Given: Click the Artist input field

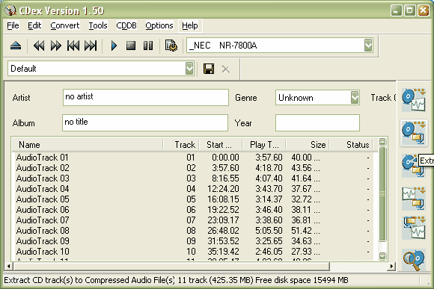Looking at the screenshot, I should [x=146, y=97].
